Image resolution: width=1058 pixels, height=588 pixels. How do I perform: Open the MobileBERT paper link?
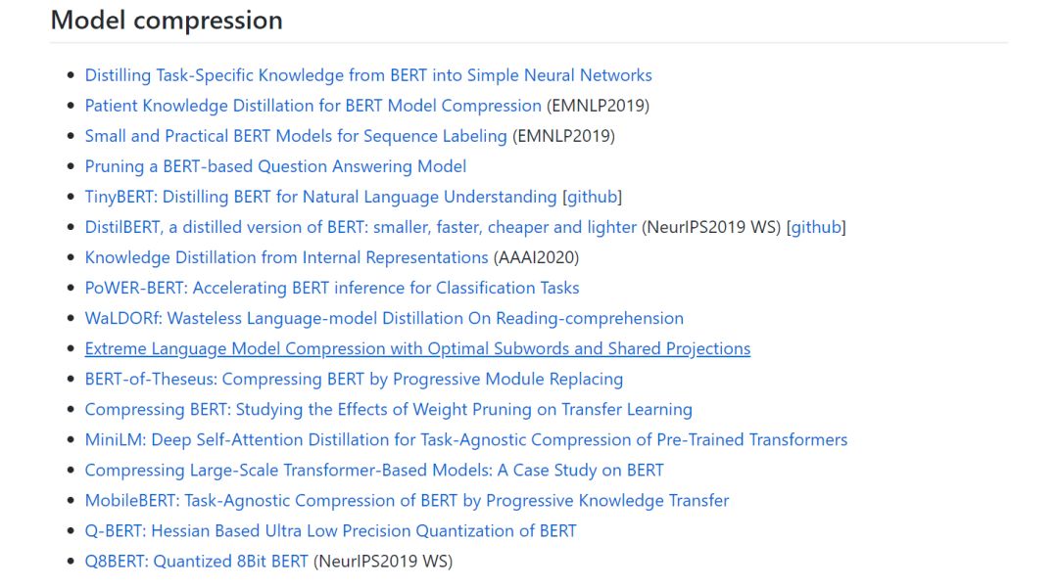pos(407,500)
